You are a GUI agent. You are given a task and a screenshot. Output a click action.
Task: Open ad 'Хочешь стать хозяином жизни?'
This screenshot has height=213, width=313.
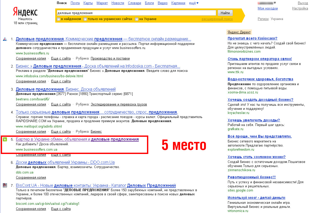256,157
